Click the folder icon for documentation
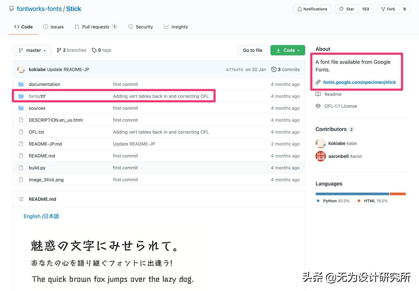This screenshot has width=419, height=291. tap(21, 84)
